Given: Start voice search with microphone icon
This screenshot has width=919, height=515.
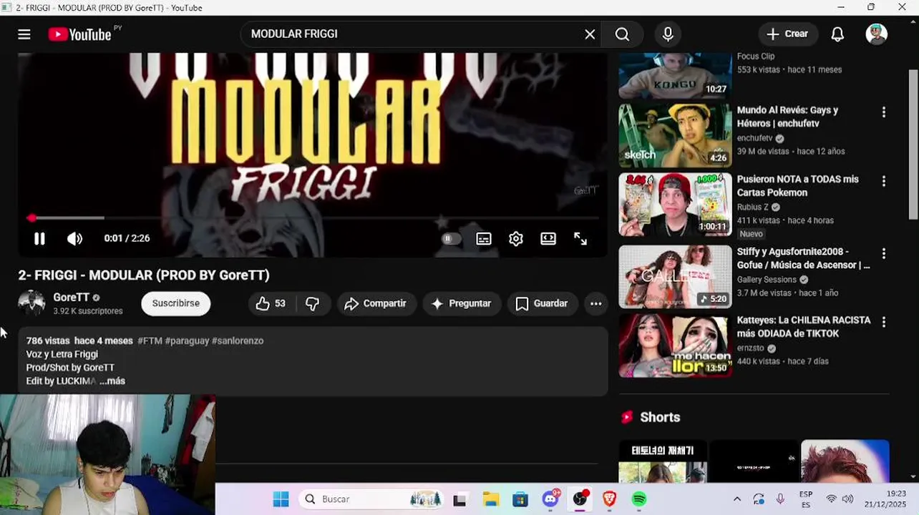Looking at the screenshot, I should click(668, 34).
